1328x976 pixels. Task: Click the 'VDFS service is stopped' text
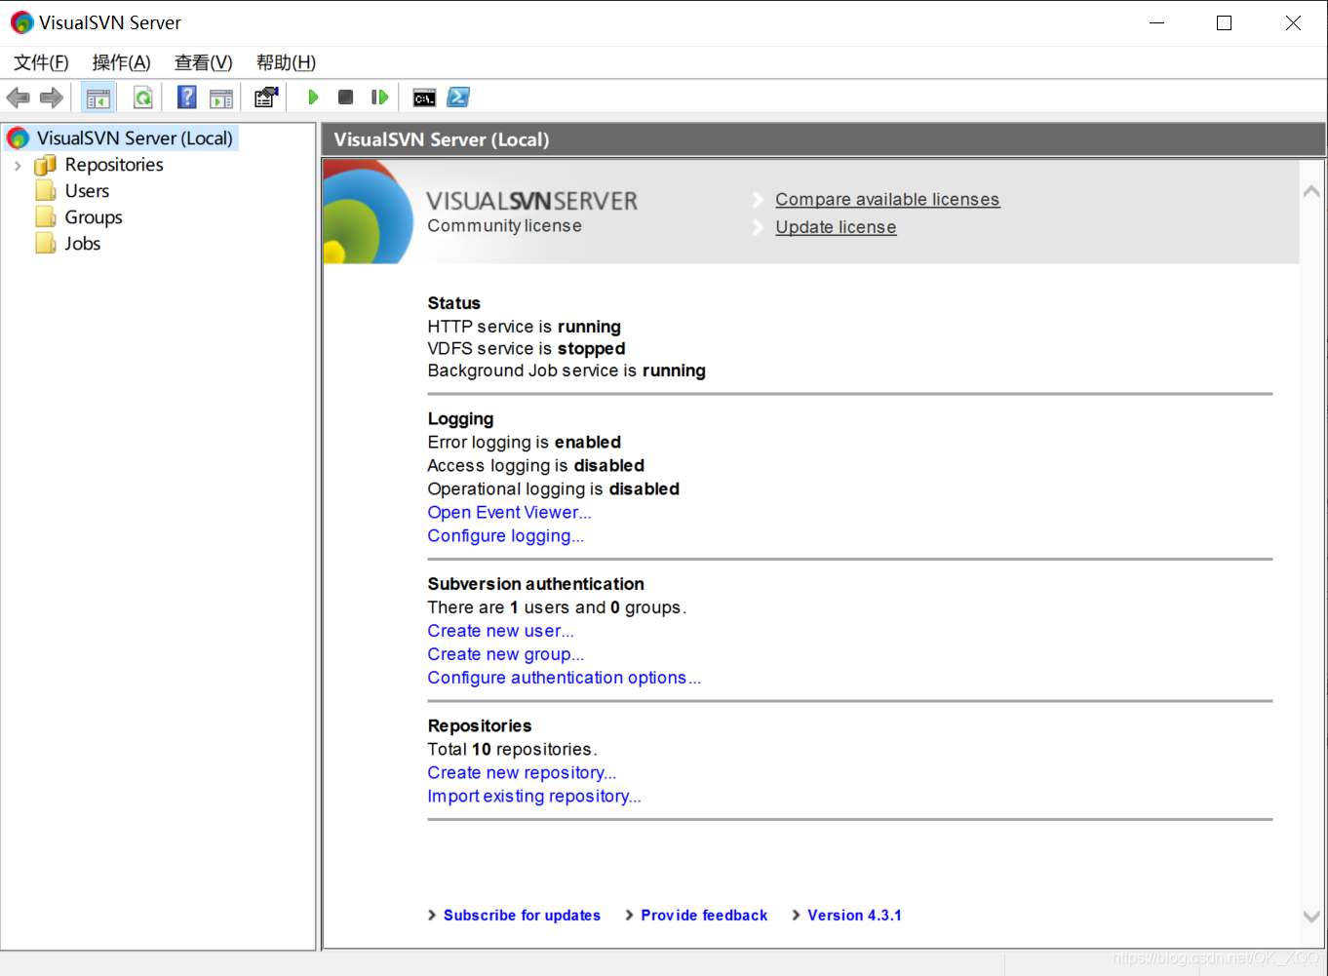(527, 349)
